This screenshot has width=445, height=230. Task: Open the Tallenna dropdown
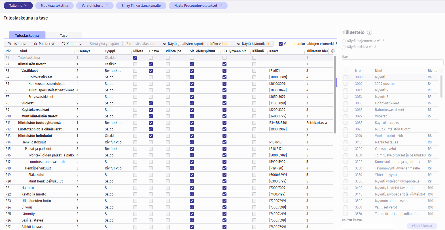pyautogui.click(x=18, y=6)
